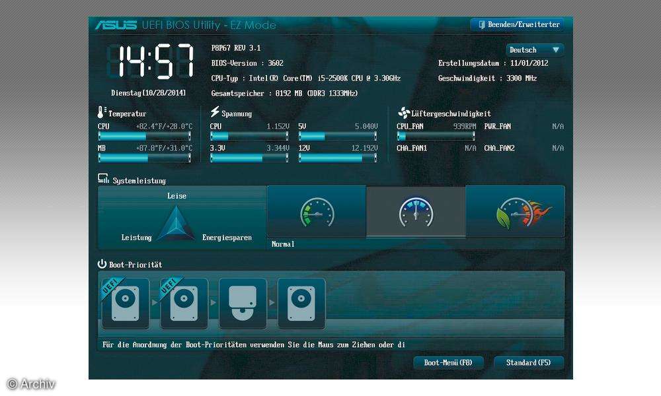Click the Spannung section header
The image size is (661, 396).
(x=225, y=113)
